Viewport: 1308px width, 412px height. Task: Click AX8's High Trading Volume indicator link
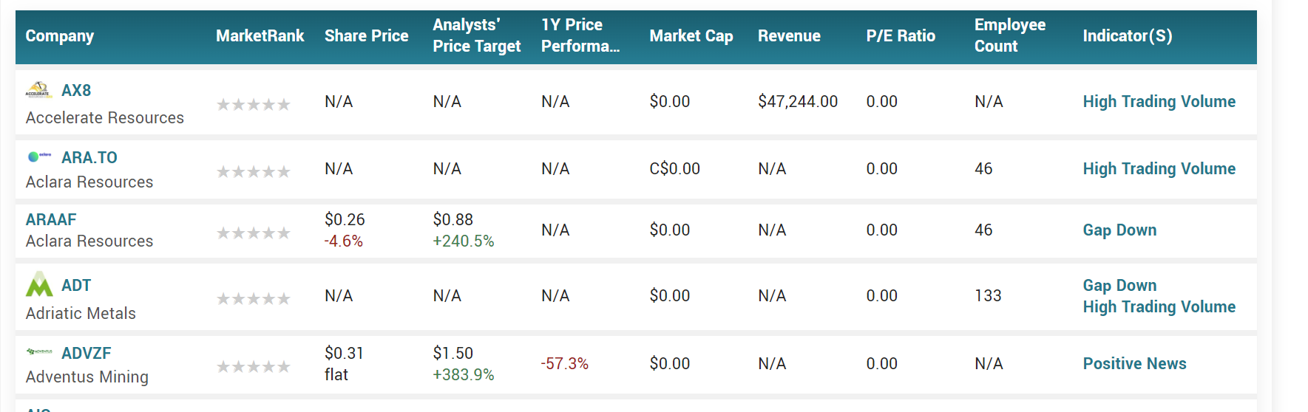[x=1159, y=102]
